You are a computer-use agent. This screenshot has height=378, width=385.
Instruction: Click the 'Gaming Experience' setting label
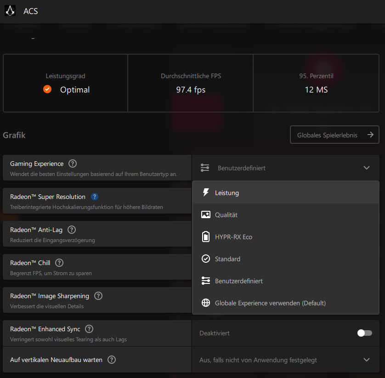(37, 164)
